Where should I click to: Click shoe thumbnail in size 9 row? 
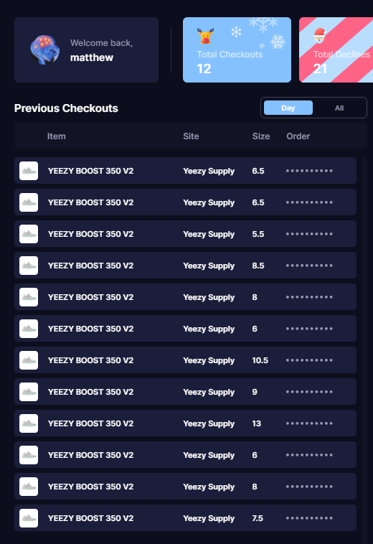pos(29,392)
